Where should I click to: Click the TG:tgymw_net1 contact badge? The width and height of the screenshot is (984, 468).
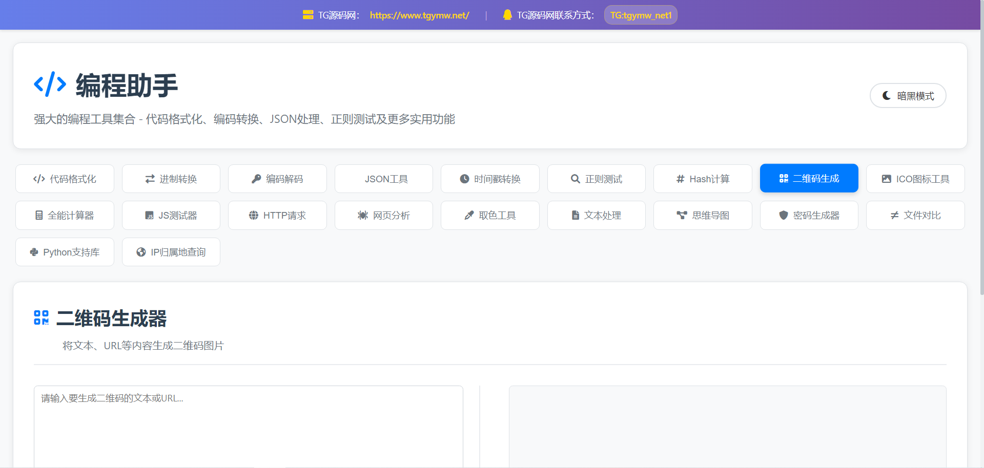pos(641,15)
